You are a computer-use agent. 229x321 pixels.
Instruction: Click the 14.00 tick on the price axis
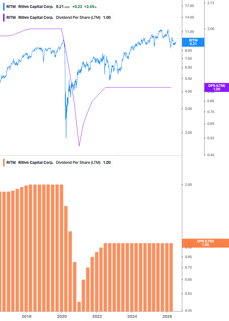point(189,17)
